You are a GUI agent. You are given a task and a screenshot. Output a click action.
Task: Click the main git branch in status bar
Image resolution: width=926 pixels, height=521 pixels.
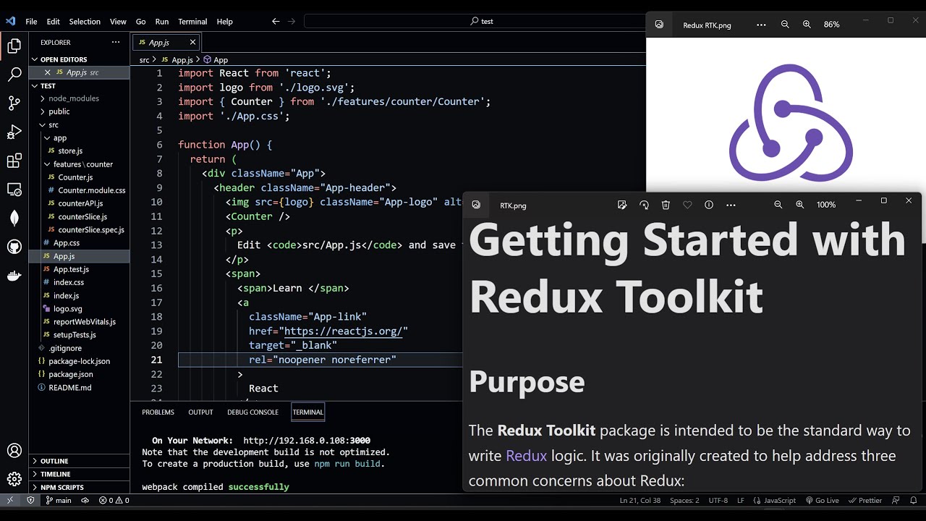59,500
